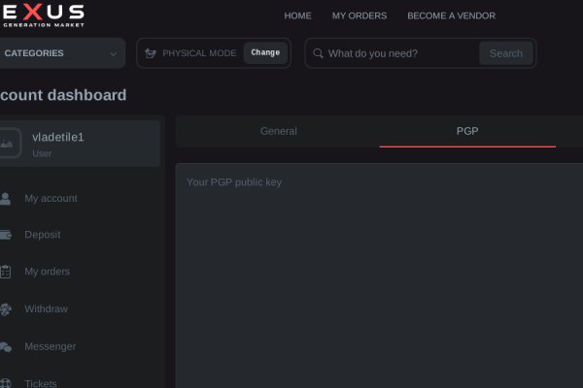Click the Deposit wallet icon
This screenshot has width=583, height=388.
(x=6, y=235)
